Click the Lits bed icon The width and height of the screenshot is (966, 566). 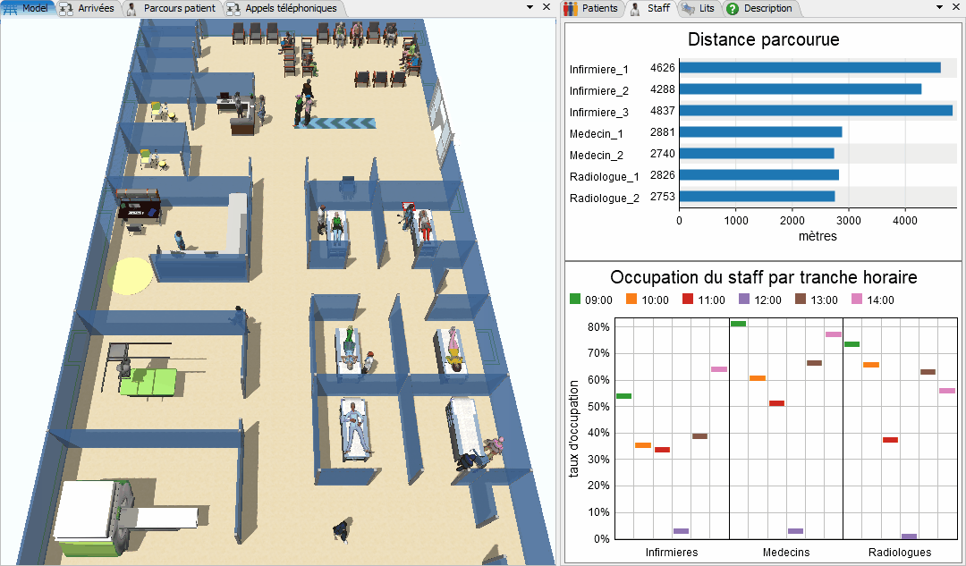[688, 8]
